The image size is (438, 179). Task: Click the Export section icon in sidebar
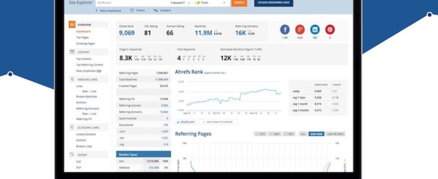click(x=72, y=155)
